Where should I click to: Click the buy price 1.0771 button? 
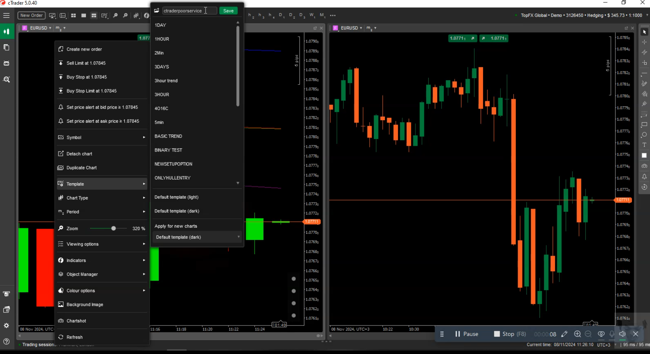point(494,38)
